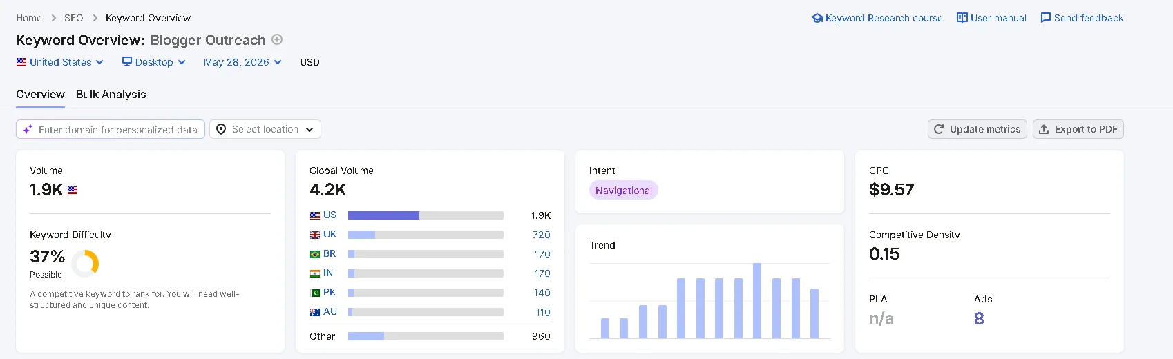Go to Home in the breadcrumb
This screenshot has height=359, width=1173.
tap(29, 18)
